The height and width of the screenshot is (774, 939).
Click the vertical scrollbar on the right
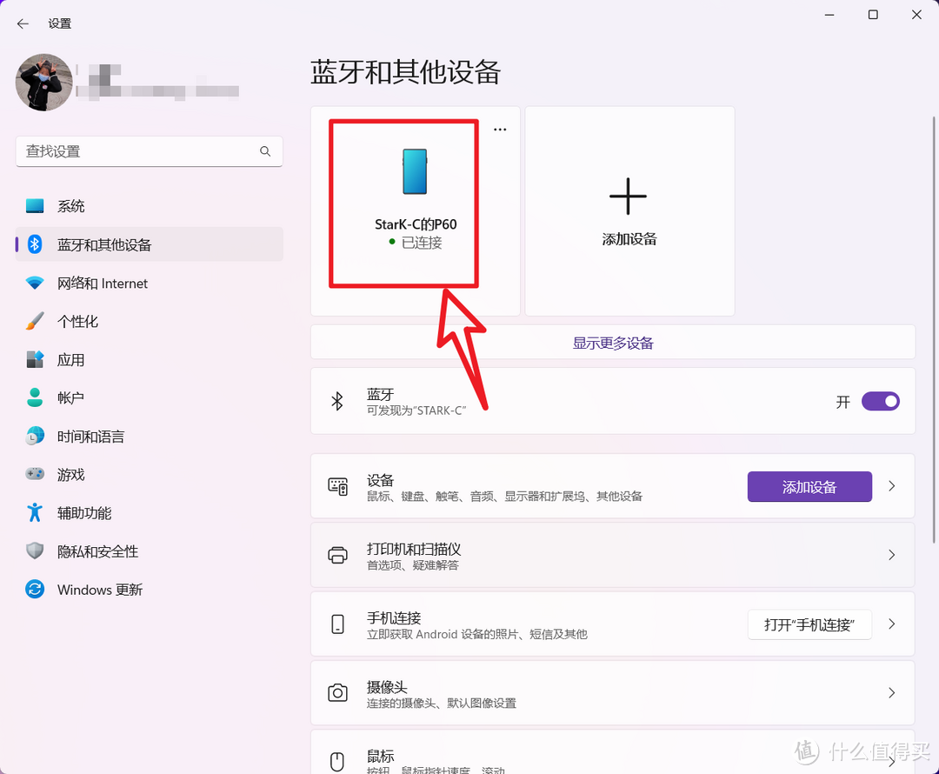pos(934,330)
